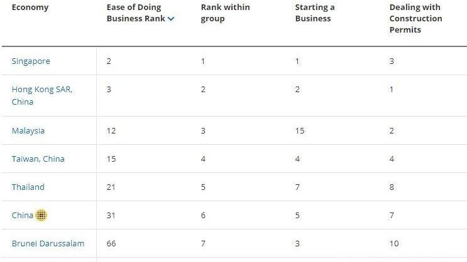This screenshot has width=467, height=262.
Task: Open the Hong Kong SAR, China link
Action: pyautogui.click(x=42, y=95)
